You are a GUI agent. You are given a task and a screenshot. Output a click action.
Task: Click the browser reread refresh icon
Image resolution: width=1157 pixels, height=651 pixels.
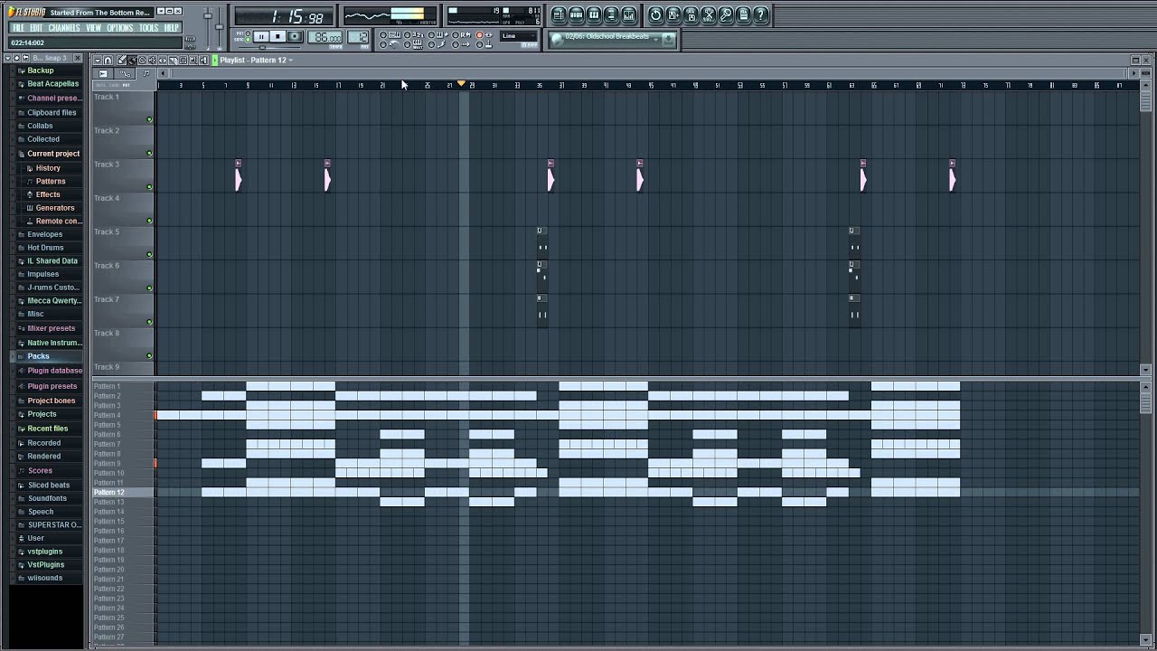[x=25, y=58]
